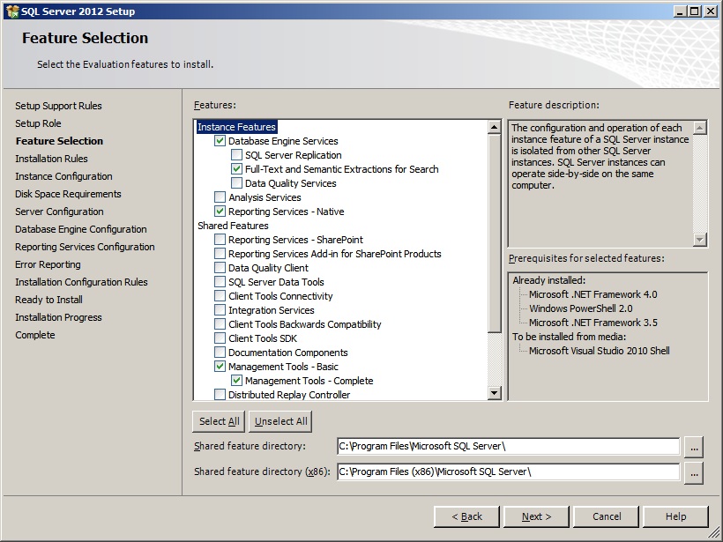Image resolution: width=723 pixels, height=542 pixels.
Task: Select the Shared Features tree node
Action: click(233, 226)
